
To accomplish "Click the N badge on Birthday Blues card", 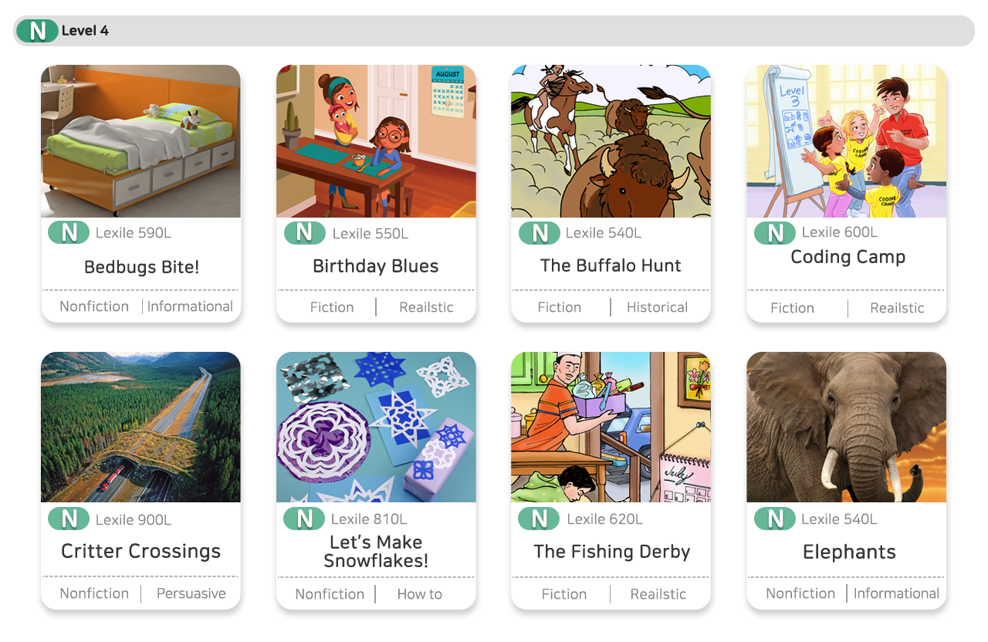I will 305,232.
